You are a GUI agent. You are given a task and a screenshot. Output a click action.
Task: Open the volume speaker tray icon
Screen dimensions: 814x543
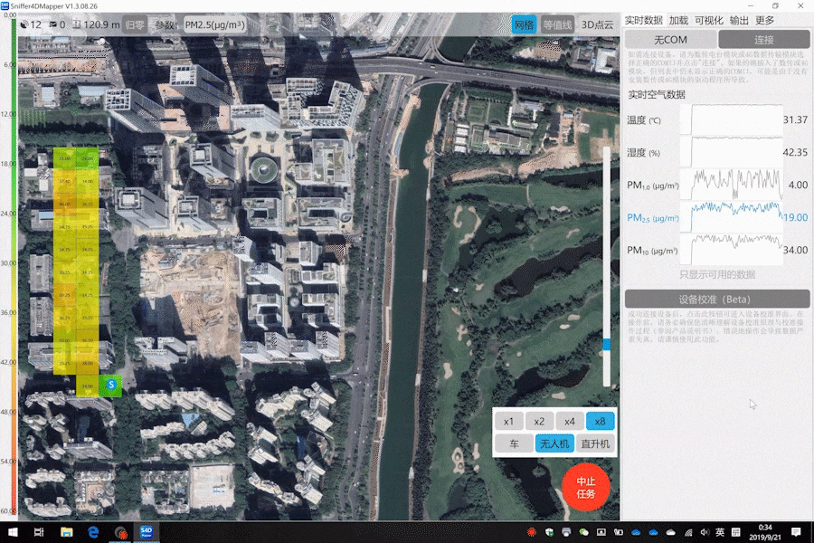click(705, 532)
